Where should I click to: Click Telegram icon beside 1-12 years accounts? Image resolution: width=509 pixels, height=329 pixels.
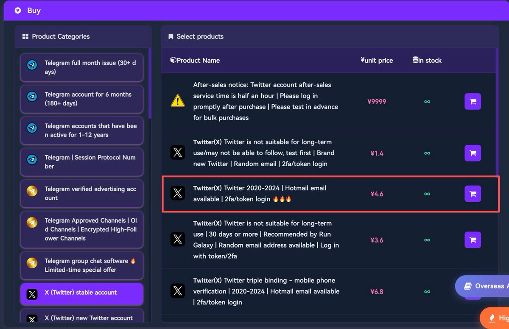click(32, 128)
